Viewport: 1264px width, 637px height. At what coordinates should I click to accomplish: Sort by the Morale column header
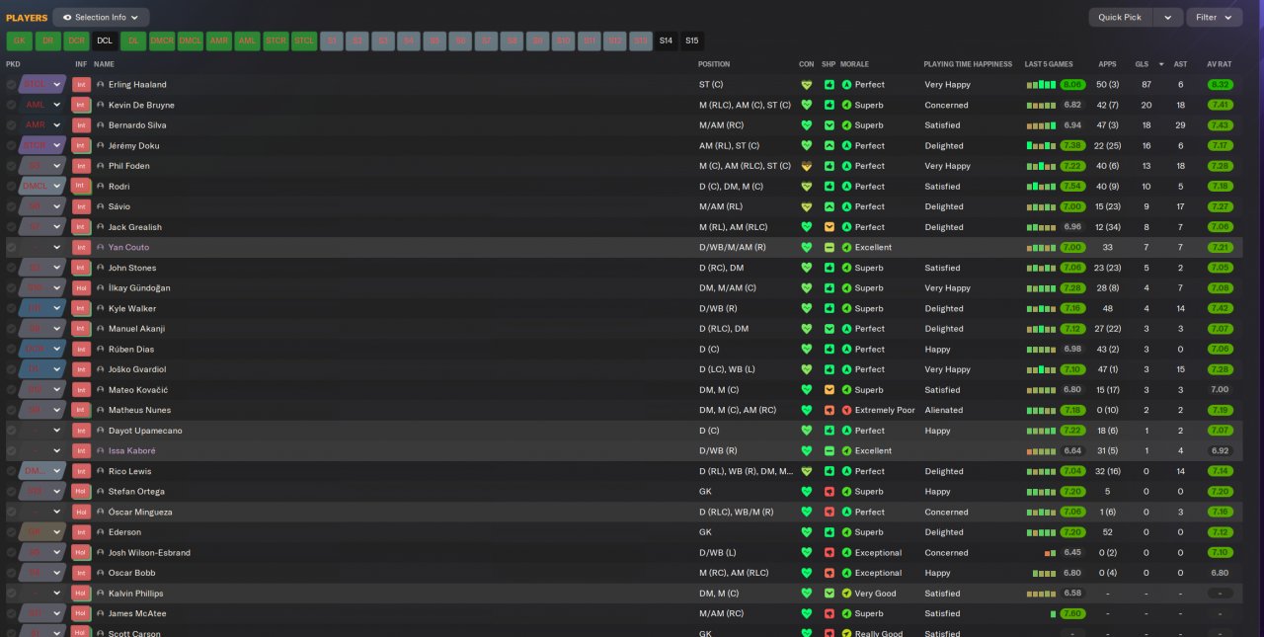(x=854, y=64)
